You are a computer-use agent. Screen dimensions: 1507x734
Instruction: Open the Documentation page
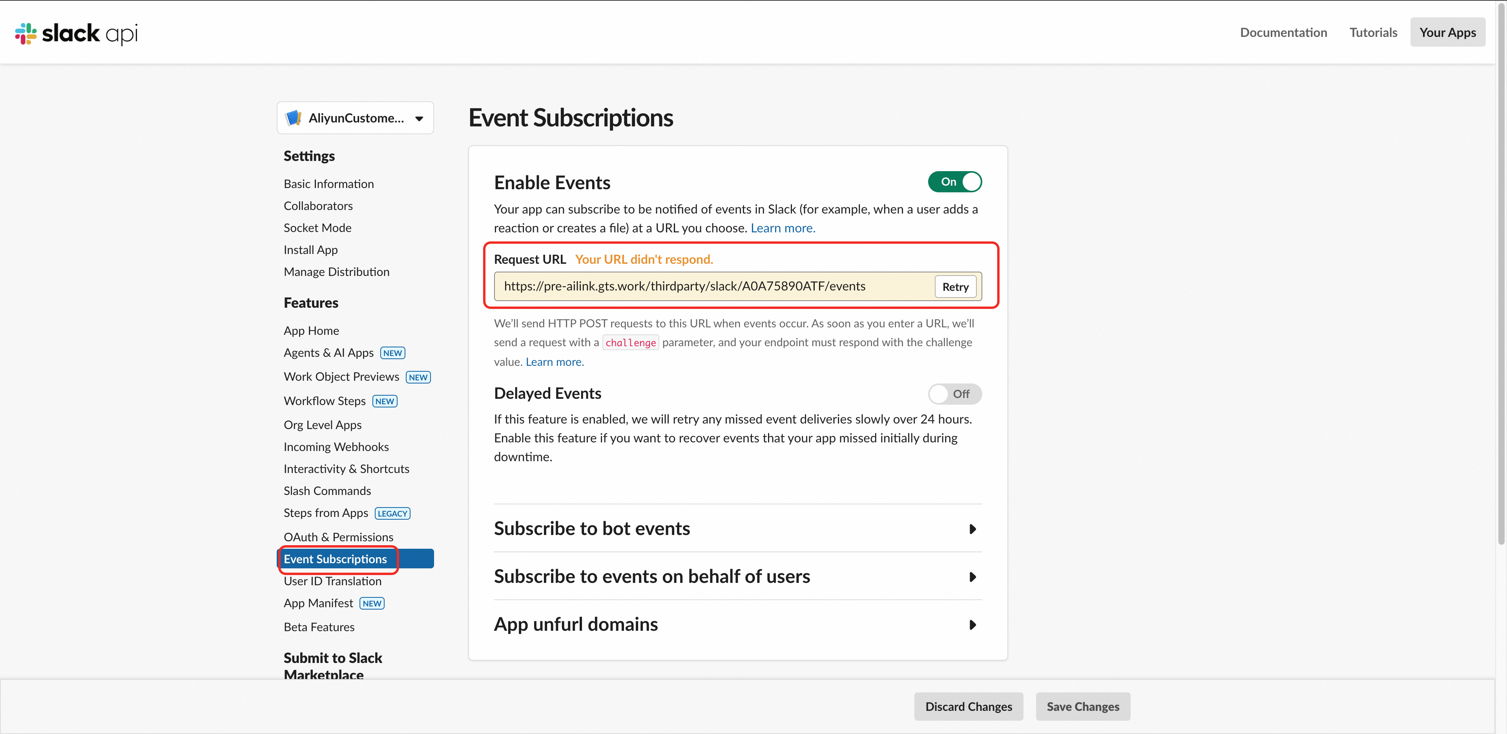tap(1284, 32)
